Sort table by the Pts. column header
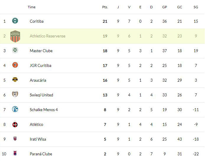Viewport: 205px width, 163px height. [x=105, y=7]
